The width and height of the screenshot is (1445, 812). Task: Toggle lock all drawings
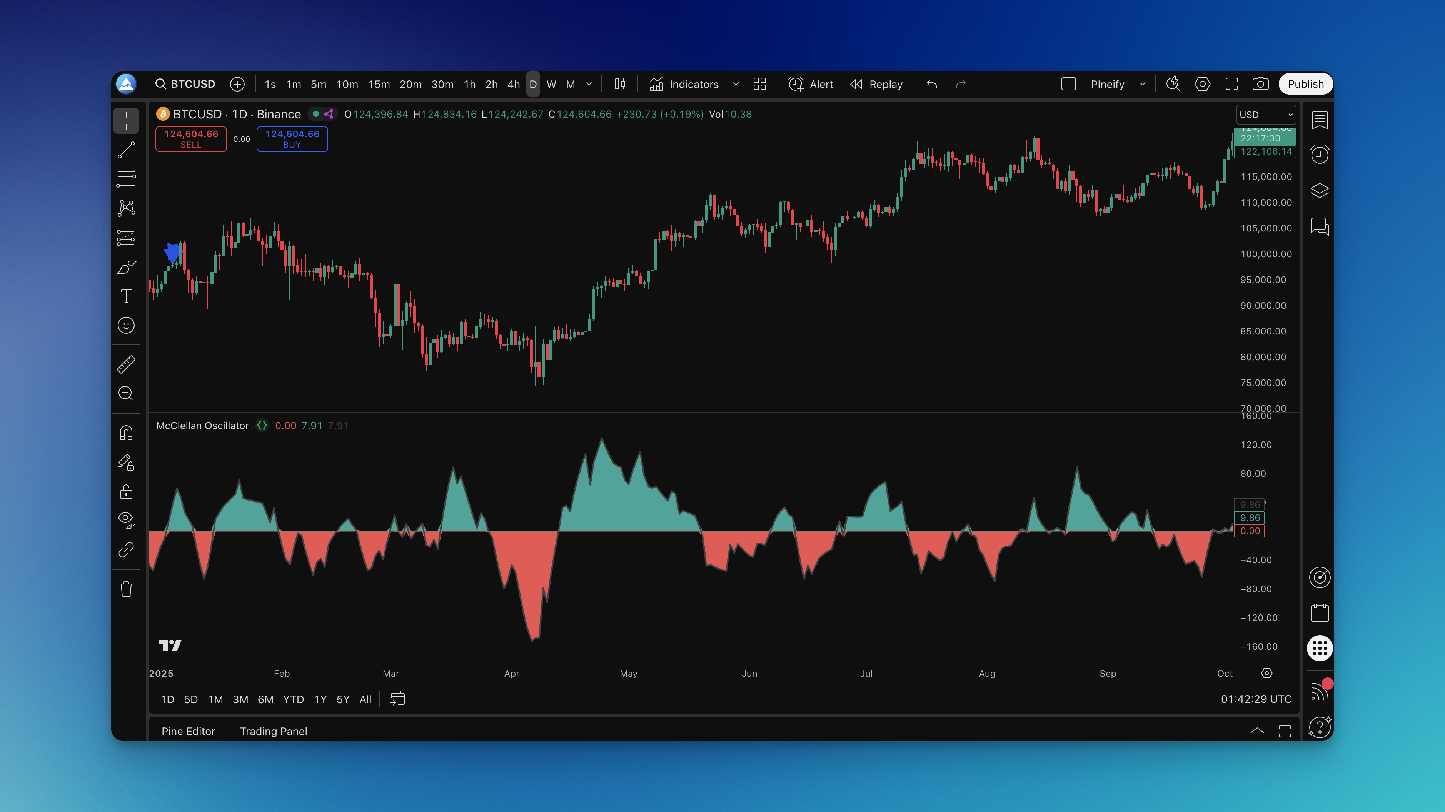(126, 492)
